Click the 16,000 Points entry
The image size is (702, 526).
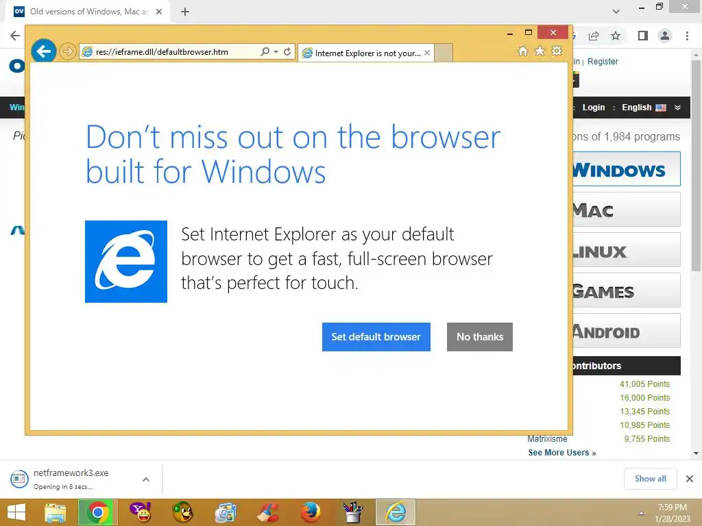[x=644, y=398]
